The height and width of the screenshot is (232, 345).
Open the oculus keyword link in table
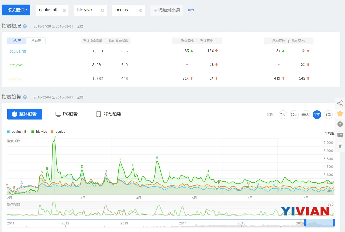point(15,79)
